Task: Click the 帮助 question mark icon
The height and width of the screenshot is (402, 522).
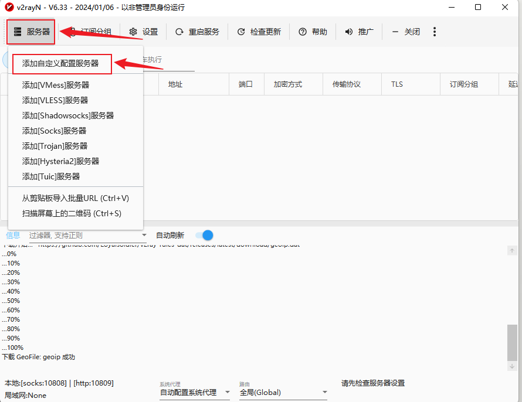Action: (x=303, y=32)
